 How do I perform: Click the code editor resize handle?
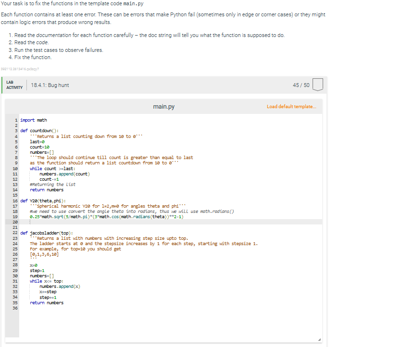click(x=319, y=340)
